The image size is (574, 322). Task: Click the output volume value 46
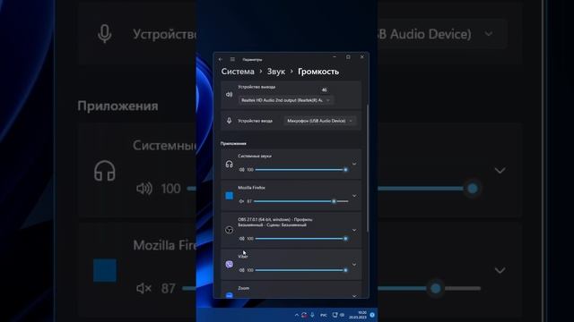[x=324, y=89]
